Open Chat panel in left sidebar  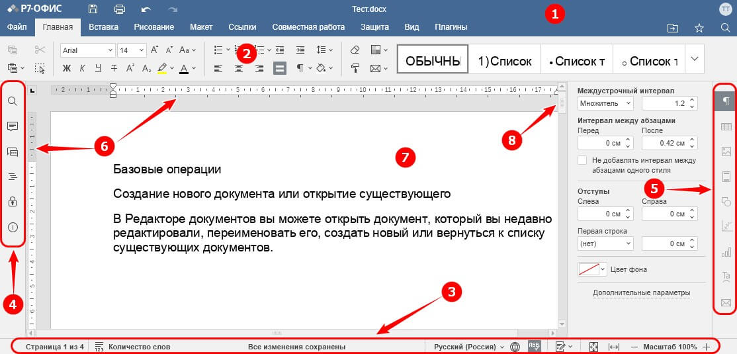pos(13,152)
